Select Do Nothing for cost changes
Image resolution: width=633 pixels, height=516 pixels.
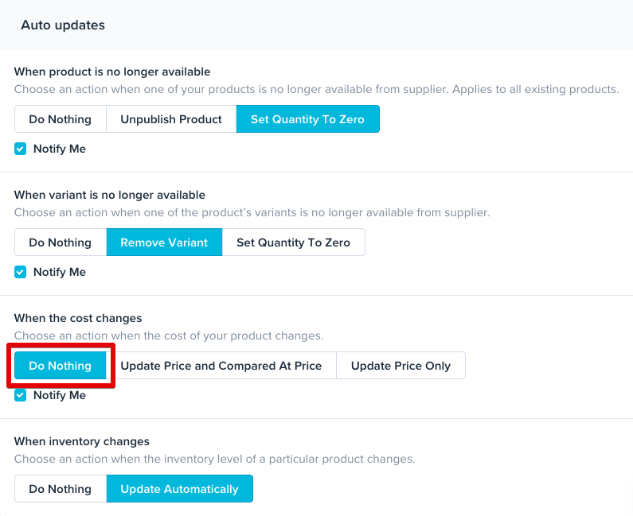point(60,366)
